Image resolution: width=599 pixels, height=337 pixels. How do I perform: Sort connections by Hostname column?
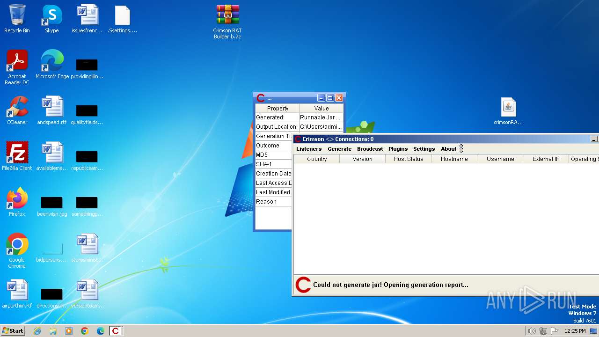[454, 159]
